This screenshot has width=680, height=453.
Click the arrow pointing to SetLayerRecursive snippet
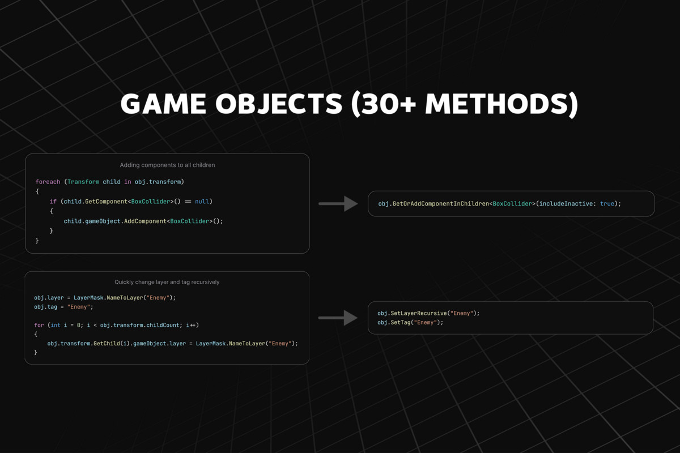338,318
